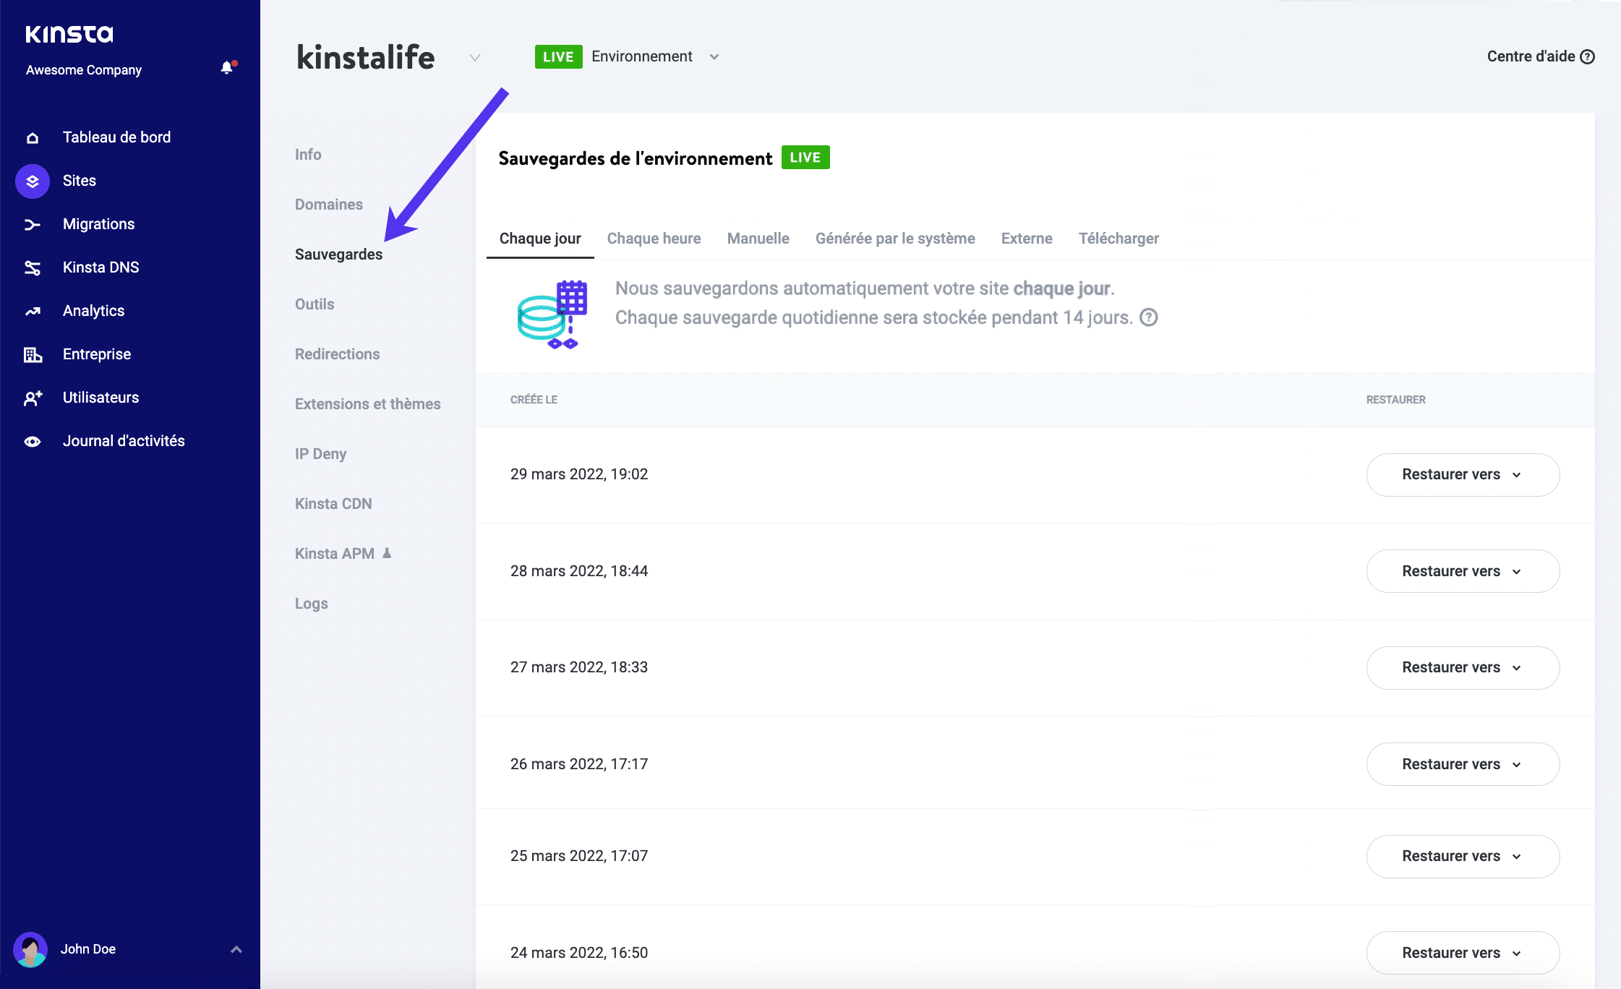Viewport: 1621px width, 989px height.
Task: Open Analytics via its chart icon
Action: (33, 310)
